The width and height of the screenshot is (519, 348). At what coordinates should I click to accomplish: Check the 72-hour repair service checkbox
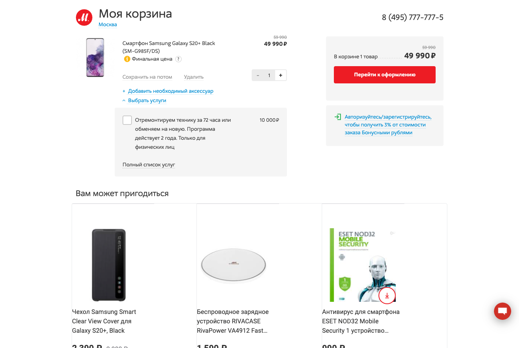tap(127, 120)
